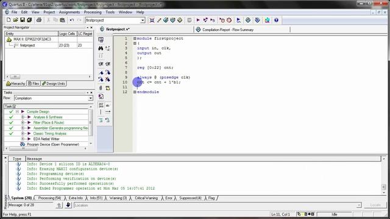
Task: Stop processing with the stop icon
Action: pos(190,20)
